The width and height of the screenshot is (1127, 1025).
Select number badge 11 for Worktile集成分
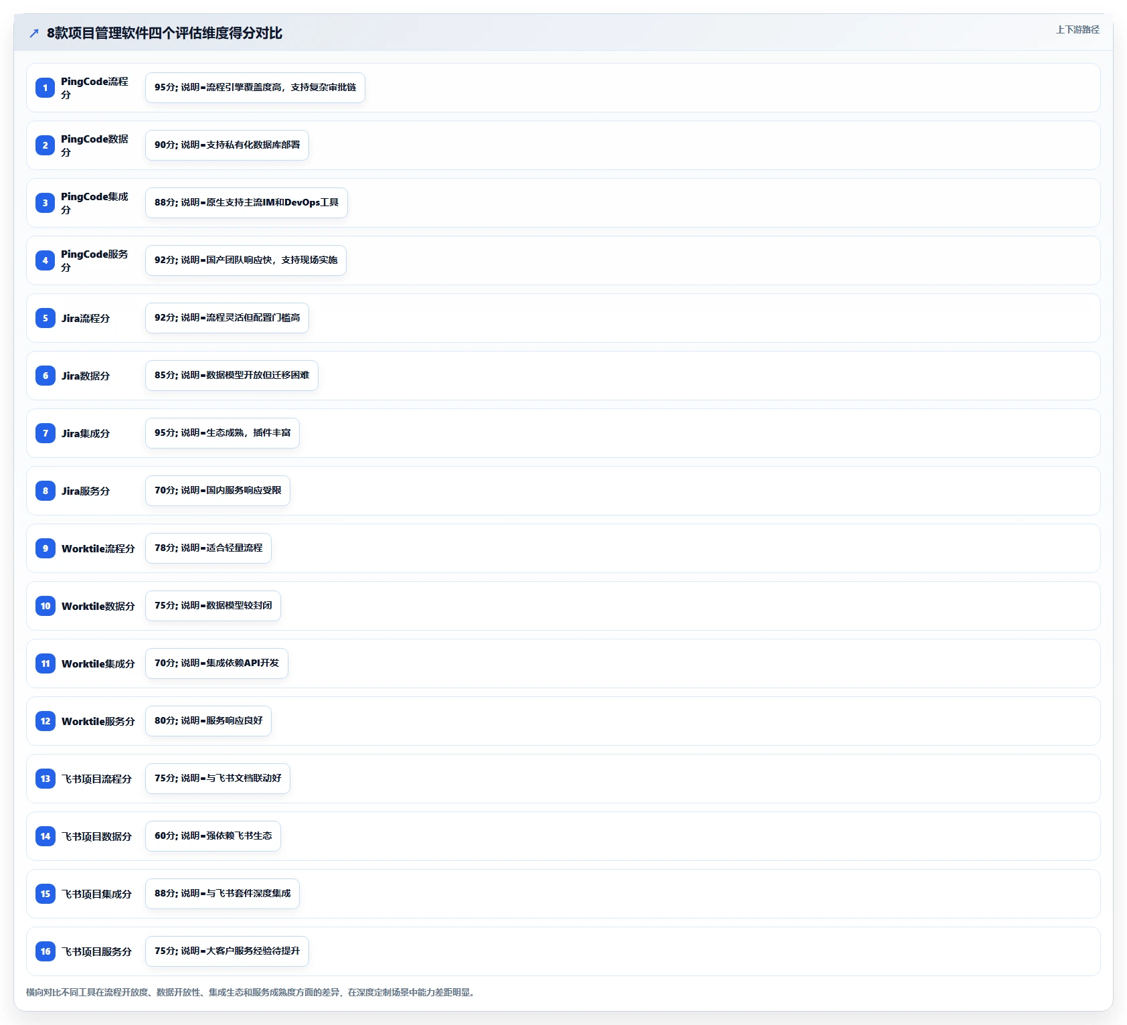click(46, 663)
